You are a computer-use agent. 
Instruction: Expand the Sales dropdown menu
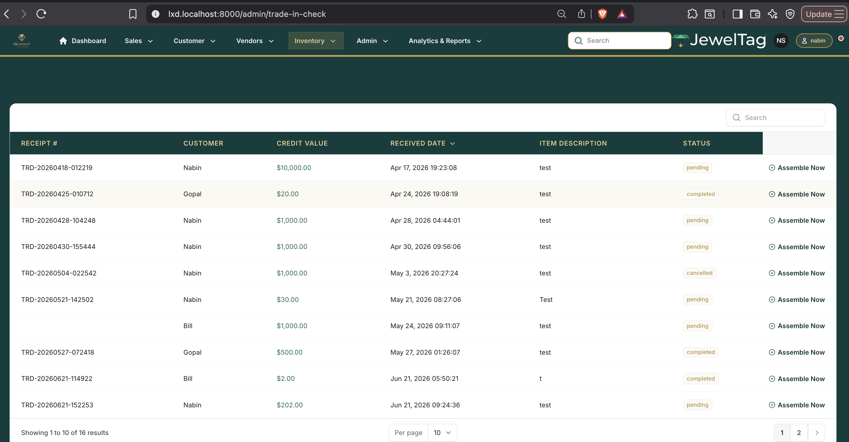pyautogui.click(x=139, y=41)
